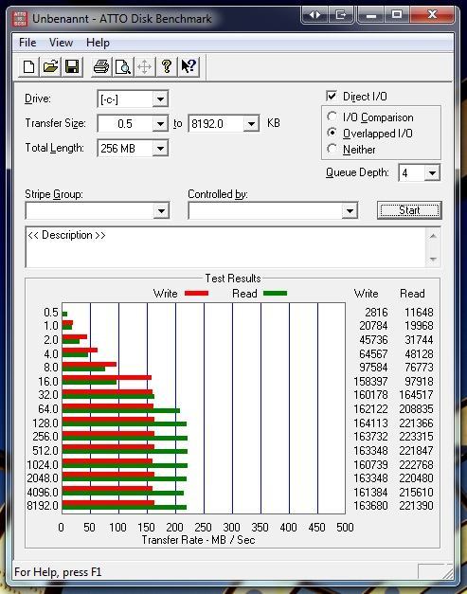The image size is (467, 594).
Task: Select the Neither radio button
Action: 332,149
